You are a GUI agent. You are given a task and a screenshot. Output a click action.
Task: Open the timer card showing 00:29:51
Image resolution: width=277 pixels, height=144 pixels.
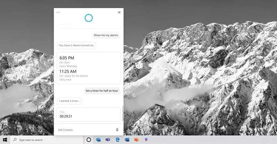click(89, 115)
